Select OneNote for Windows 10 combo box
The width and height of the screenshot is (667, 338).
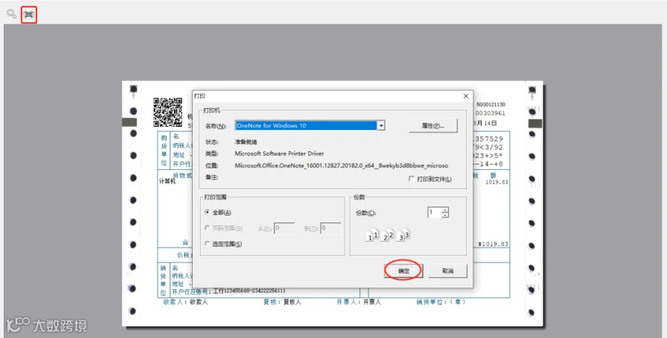(x=310, y=125)
